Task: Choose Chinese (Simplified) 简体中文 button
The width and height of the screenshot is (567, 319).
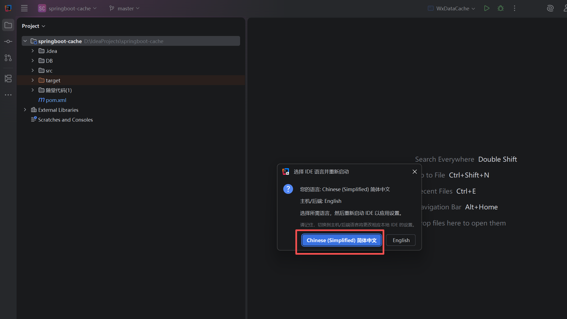Action: [341, 240]
